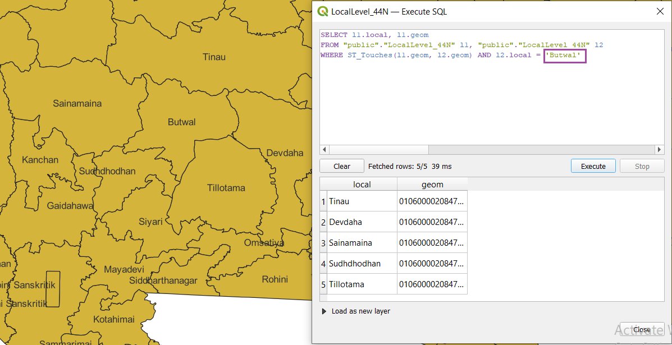Select the Sainamaina cell in results

click(362, 243)
